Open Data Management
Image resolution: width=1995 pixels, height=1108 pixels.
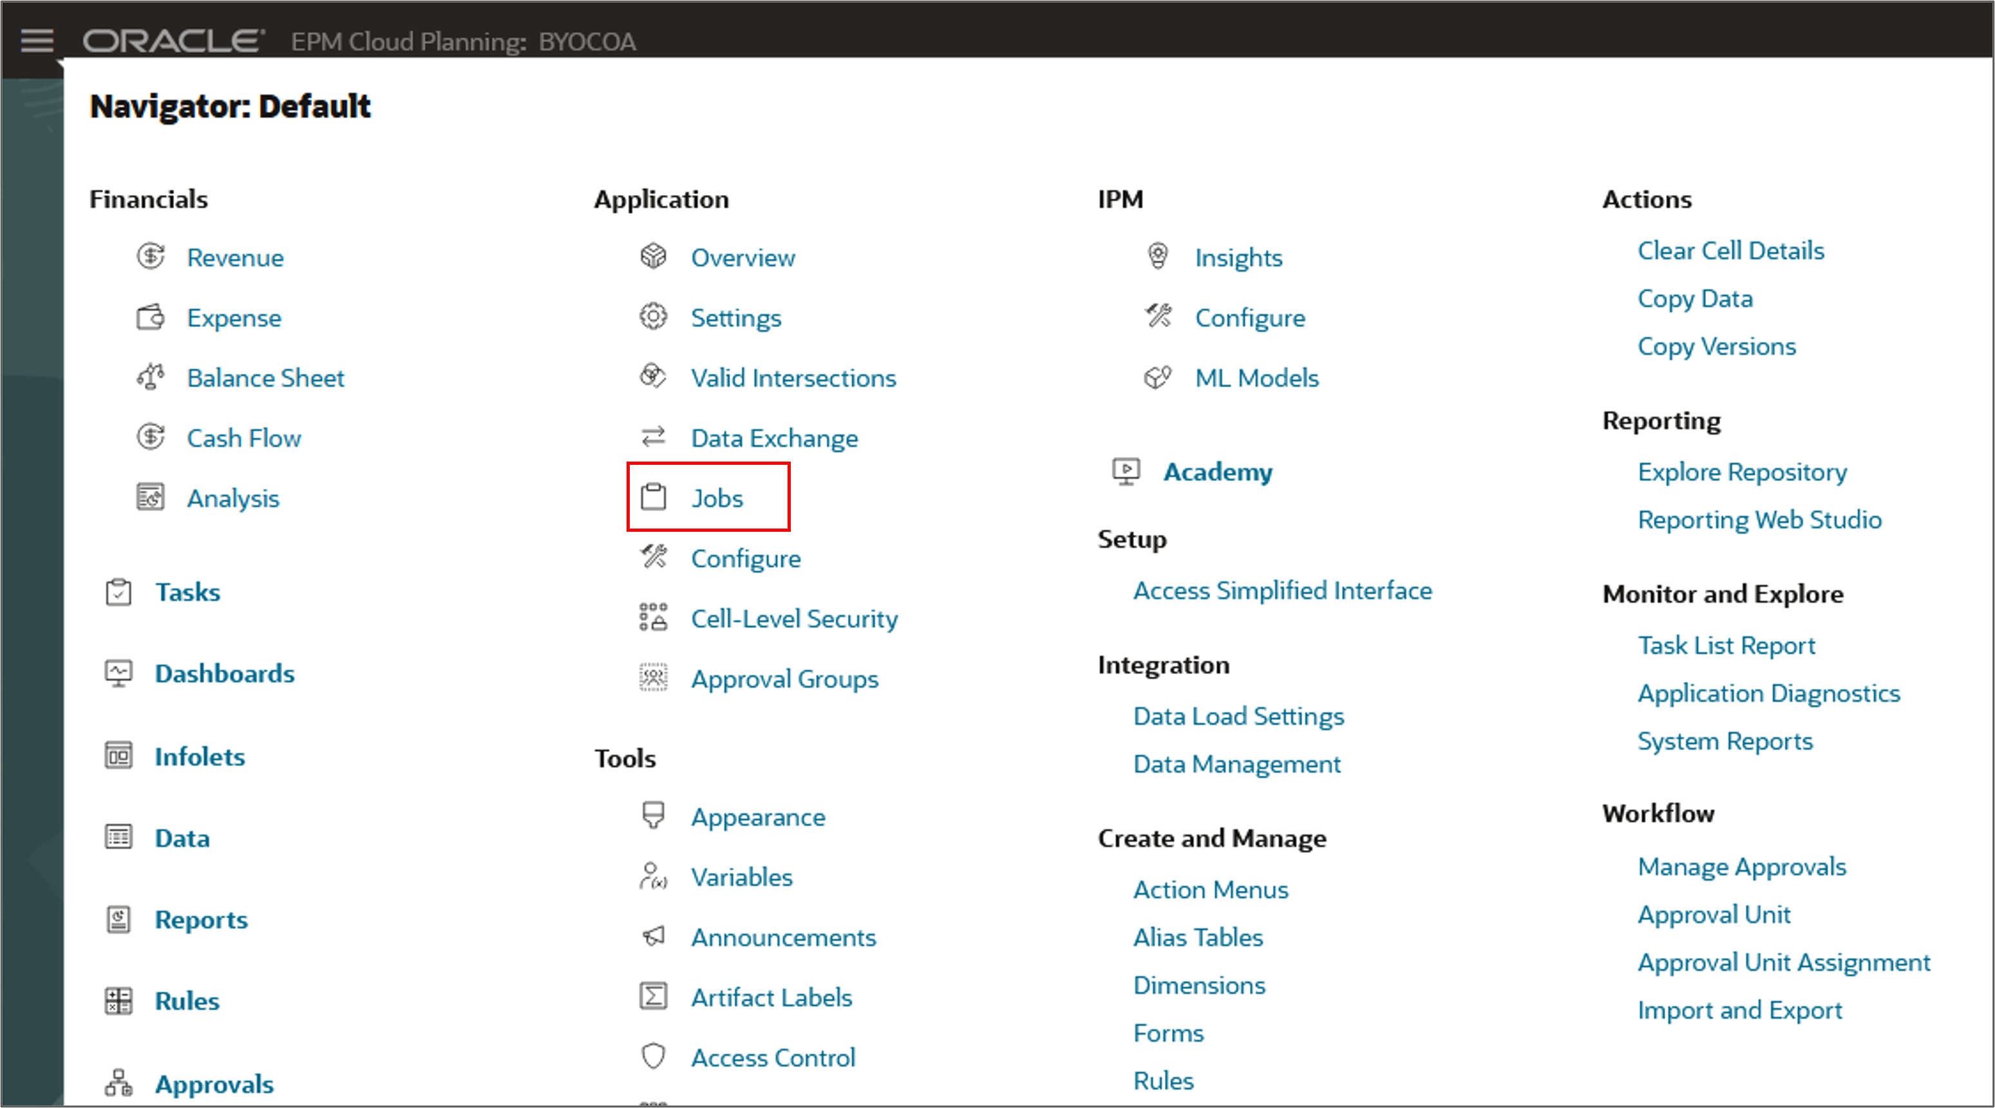[1237, 764]
